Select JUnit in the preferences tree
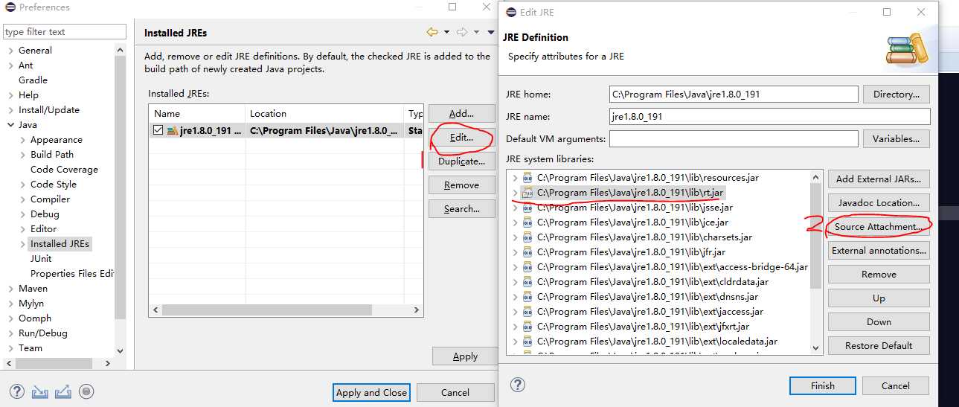This screenshot has height=407, width=959. (41, 259)
